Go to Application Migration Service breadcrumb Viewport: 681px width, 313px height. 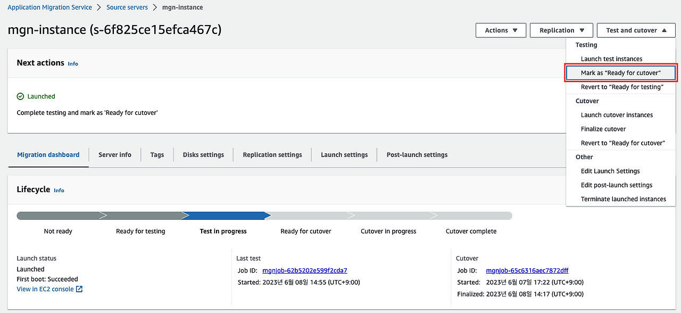49,7
